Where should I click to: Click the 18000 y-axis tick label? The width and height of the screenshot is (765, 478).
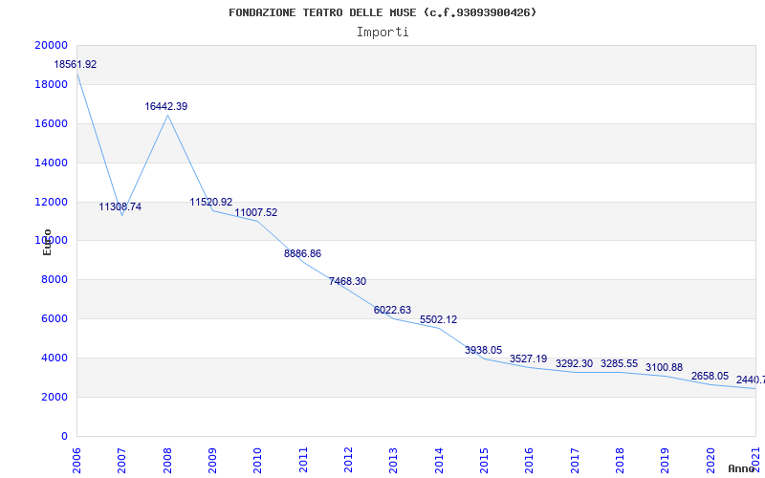51,84
